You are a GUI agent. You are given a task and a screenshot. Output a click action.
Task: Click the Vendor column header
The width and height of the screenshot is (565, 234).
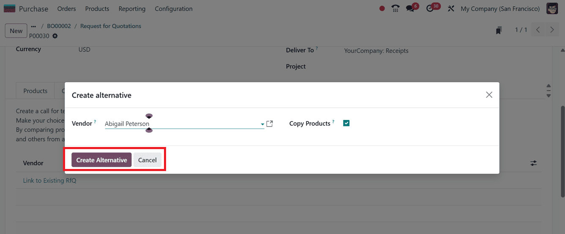click(x=33, y=163)
